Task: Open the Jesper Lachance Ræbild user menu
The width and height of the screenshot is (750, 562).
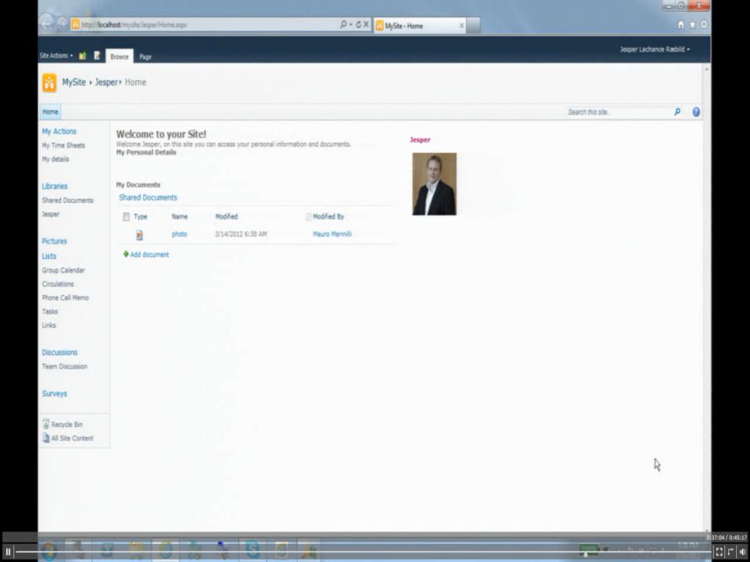Action: [655, 49]
